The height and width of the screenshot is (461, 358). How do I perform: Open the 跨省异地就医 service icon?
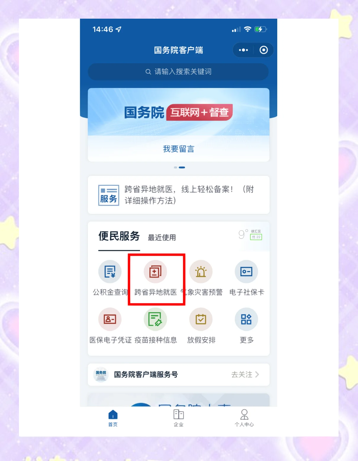click(x=155, y=271)
